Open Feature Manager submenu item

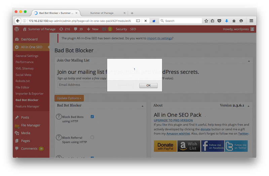[x=27, y=106]
